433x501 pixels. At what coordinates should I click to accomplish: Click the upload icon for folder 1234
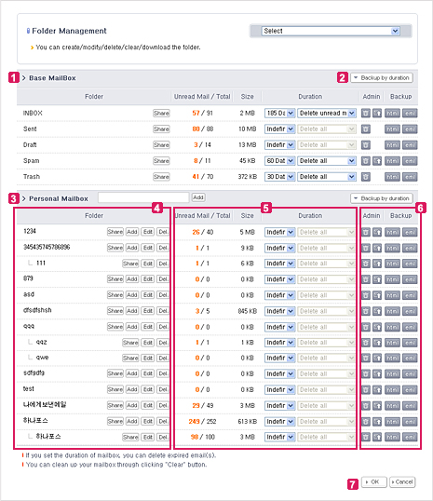pos(377,232)
